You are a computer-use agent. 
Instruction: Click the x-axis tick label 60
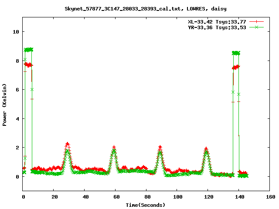click(116, 197)
